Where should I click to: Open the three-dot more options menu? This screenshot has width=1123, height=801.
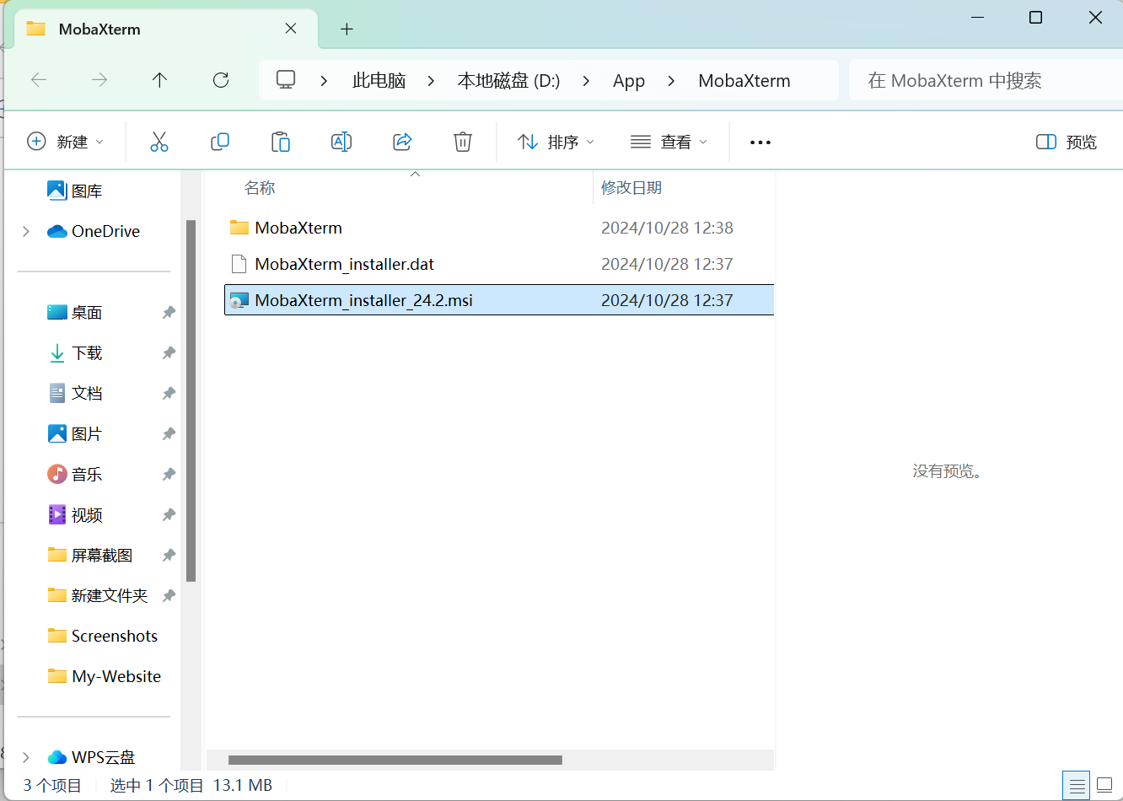[x=760, y=142]
